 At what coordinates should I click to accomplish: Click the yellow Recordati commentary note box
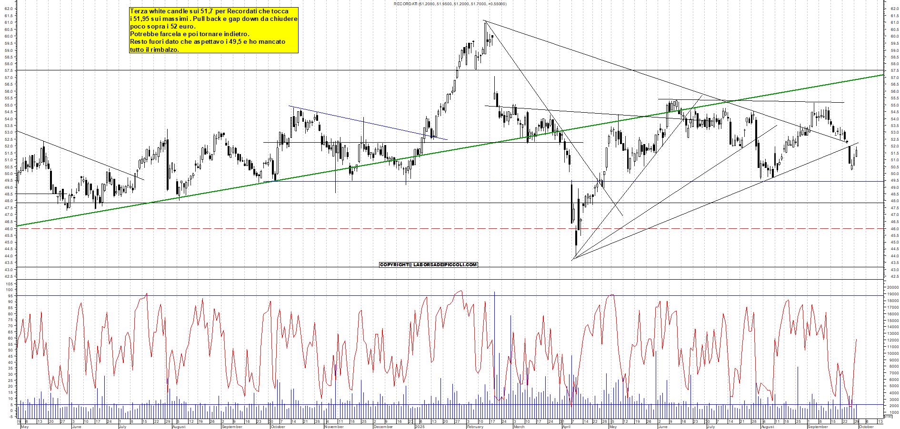(x=213, y=30)
